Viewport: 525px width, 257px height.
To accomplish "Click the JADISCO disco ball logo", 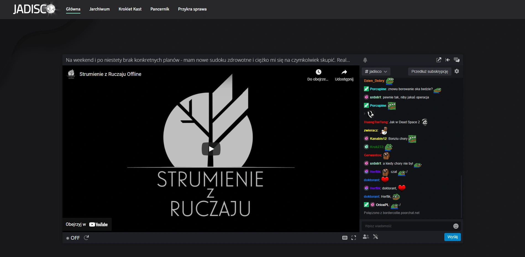I will click(35, 9).
